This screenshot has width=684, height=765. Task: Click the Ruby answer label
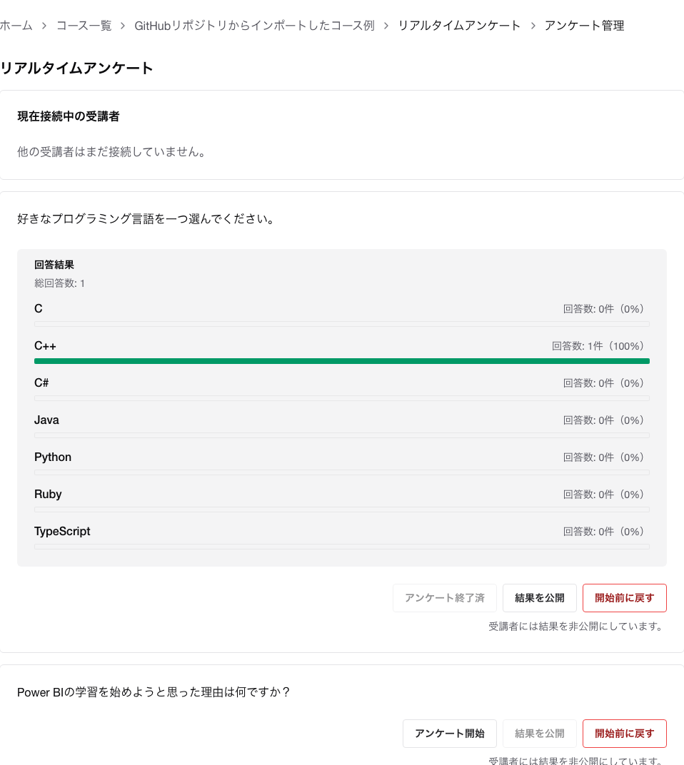[x=48, y=495]
